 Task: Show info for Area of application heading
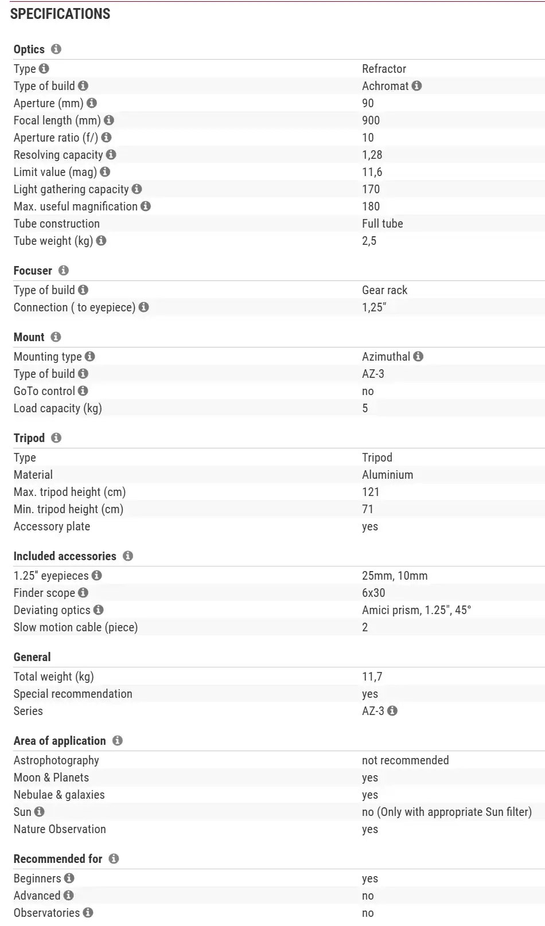118,741
